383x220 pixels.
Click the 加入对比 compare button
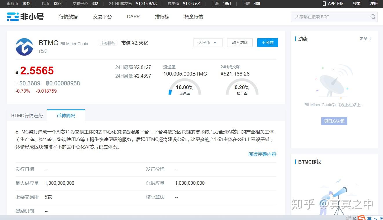click(x=240, y=42)
